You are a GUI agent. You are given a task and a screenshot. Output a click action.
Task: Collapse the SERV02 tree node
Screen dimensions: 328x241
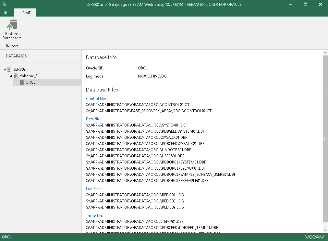[x=4, y=69]
